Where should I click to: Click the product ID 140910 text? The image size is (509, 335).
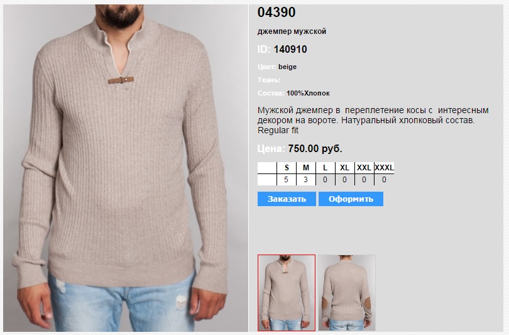tap(290, 50)
